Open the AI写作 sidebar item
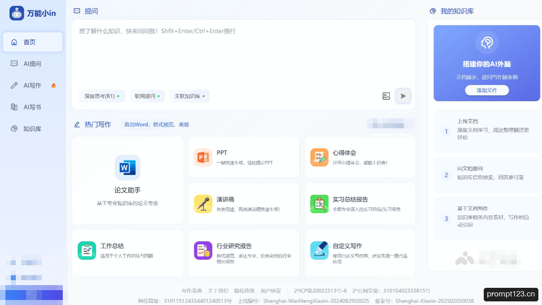The height and width of the screenshot is (305, 542). coord(33,85)
